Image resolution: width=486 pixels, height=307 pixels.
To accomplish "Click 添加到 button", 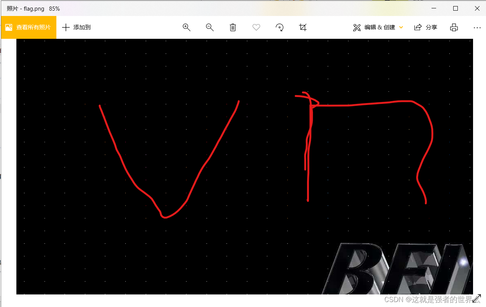I will coord(76,27).
